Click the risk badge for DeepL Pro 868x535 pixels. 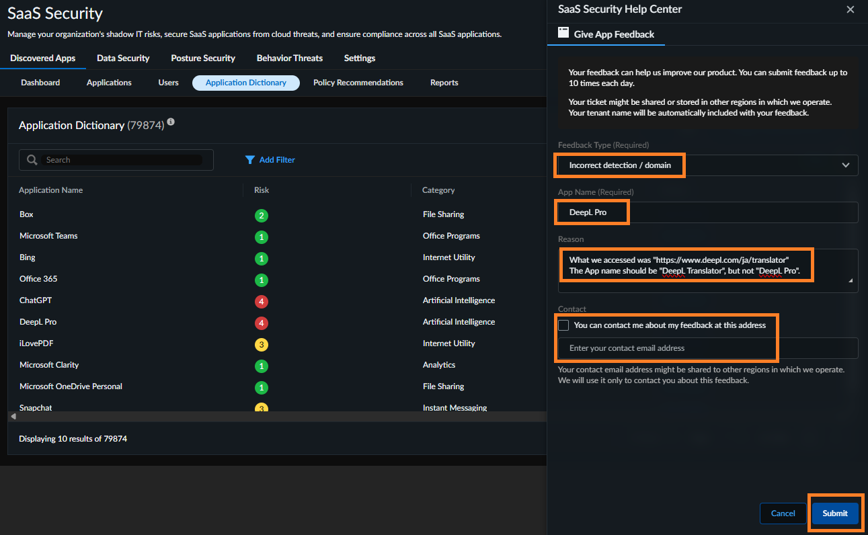click(262, 323)
